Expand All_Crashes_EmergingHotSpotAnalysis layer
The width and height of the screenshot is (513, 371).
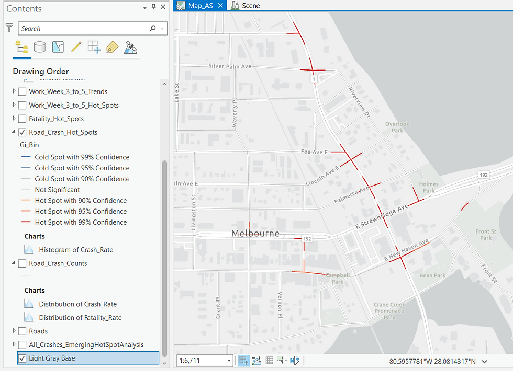click(x=14, y=344)
